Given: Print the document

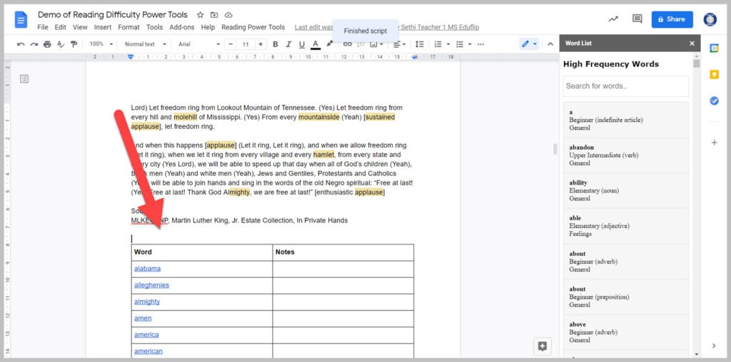Looking at the screenshot, I should pos(47,44).
